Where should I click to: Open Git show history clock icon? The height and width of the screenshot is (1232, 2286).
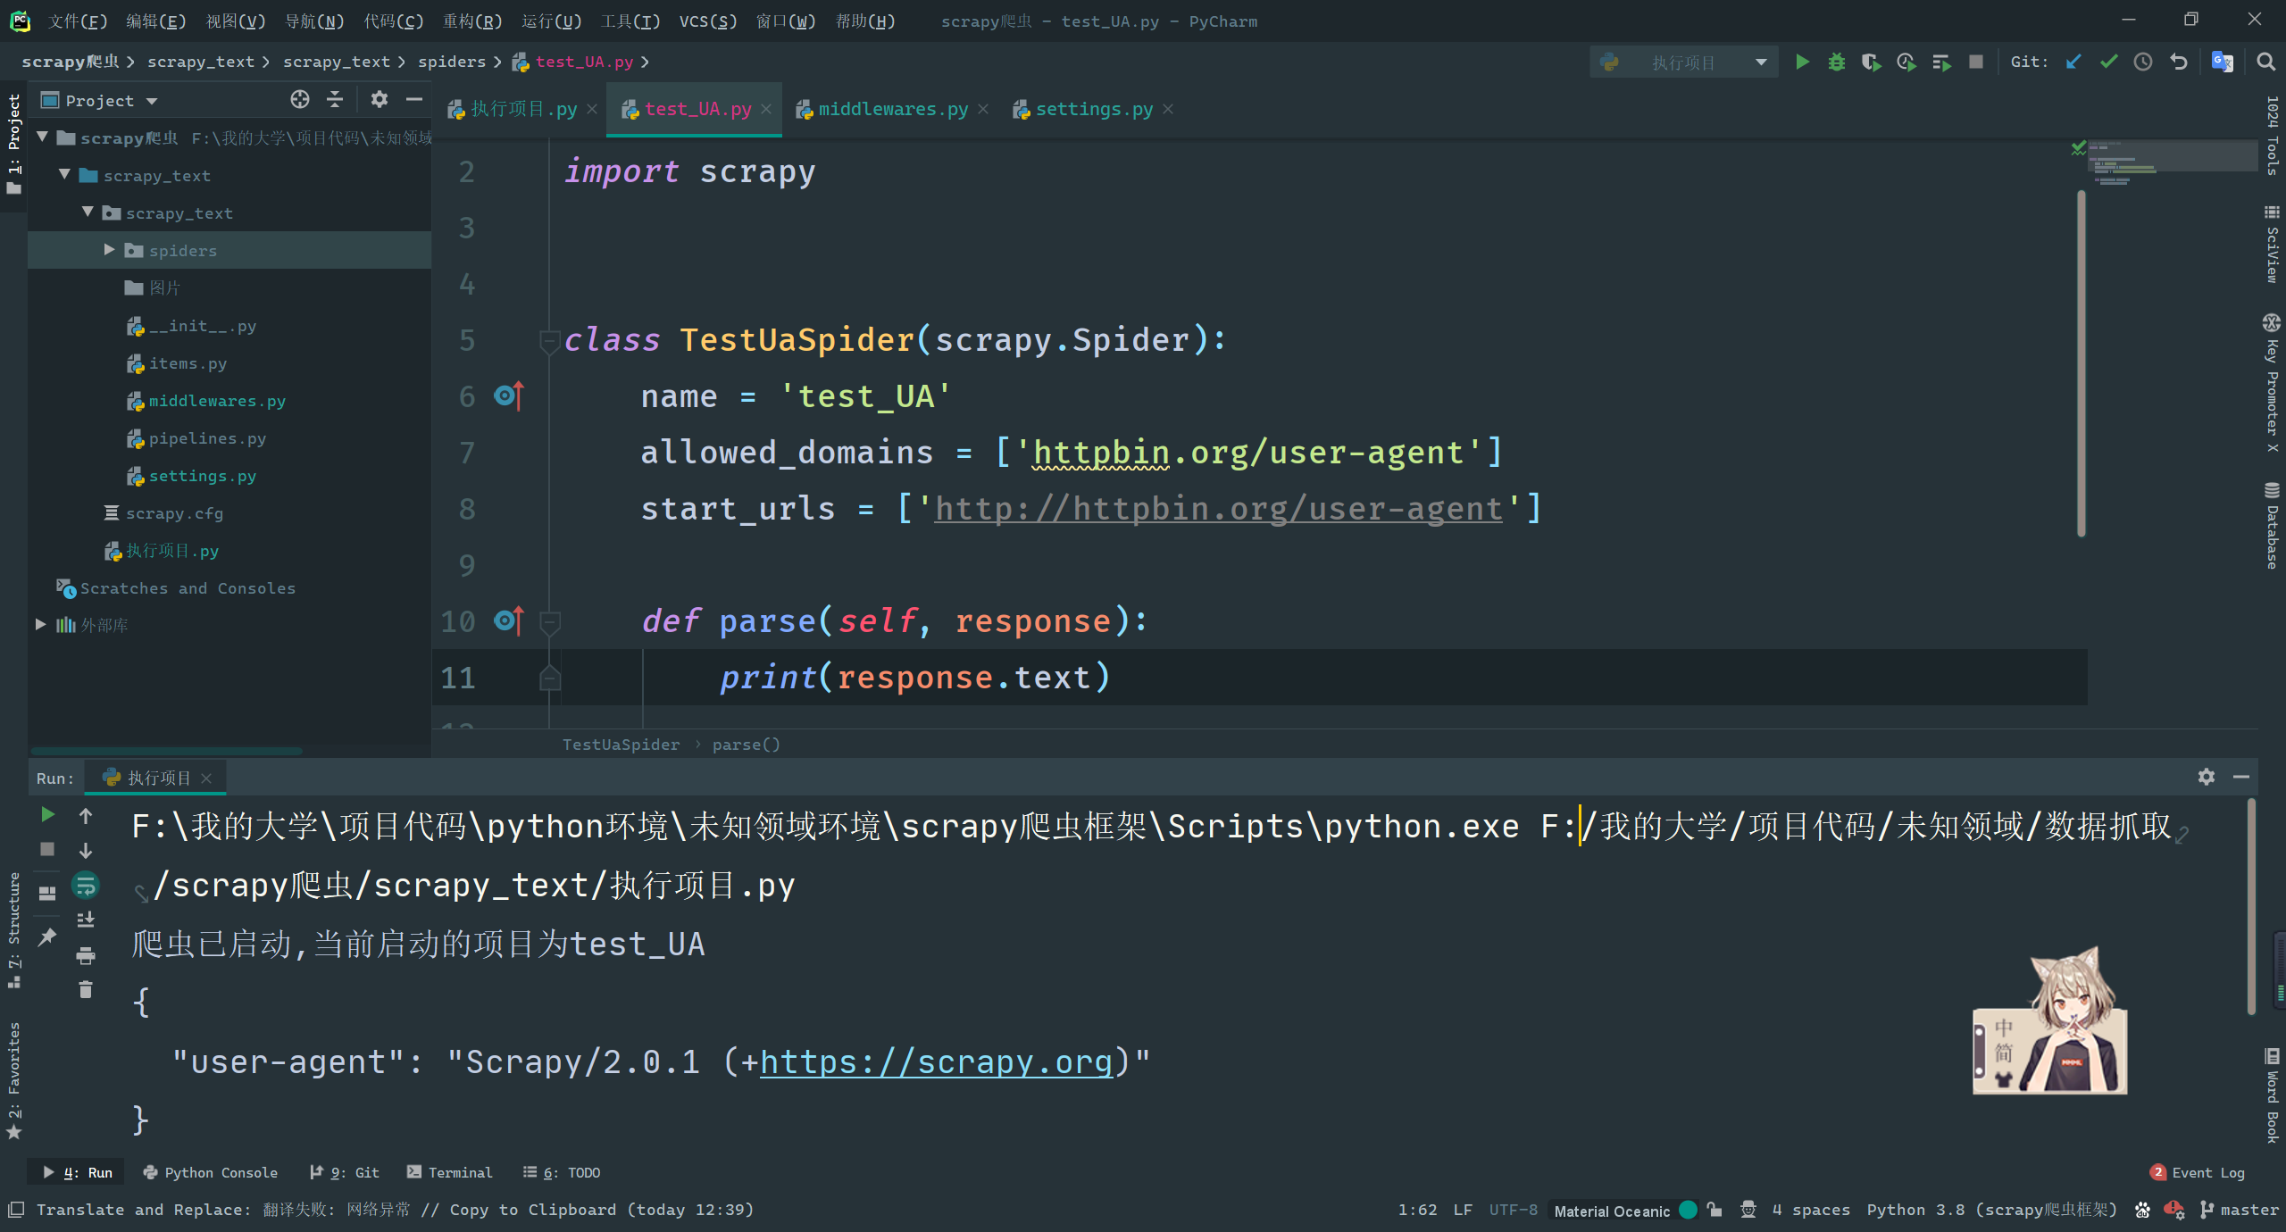pyautogui.click(x=2143, y=62)
